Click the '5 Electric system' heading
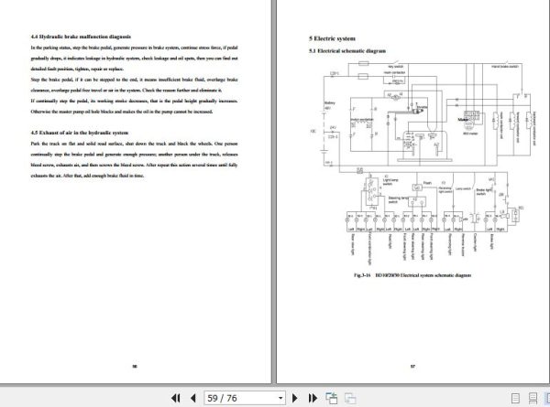The width and height of the screenshot is (550, 407). (x=332, y=38)
